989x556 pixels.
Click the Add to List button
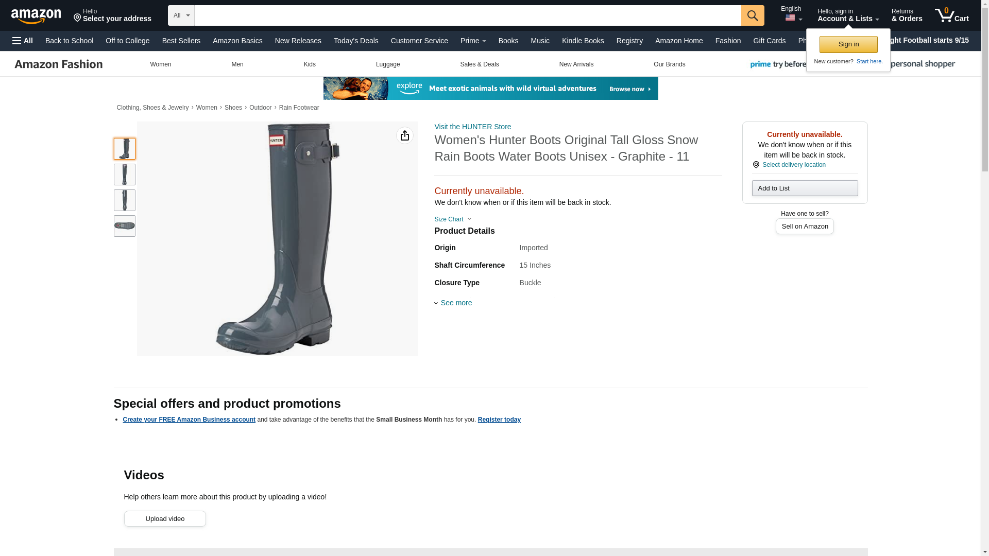point(805,188)
